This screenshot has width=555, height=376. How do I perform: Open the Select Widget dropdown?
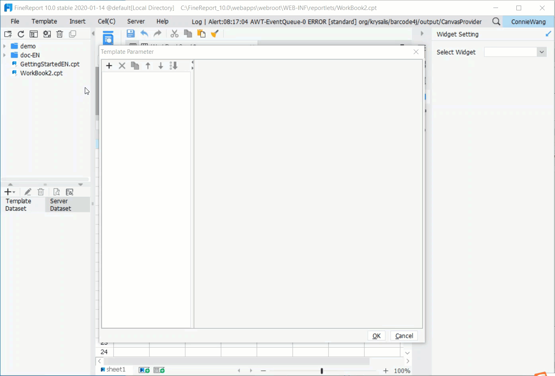[541, 52]
